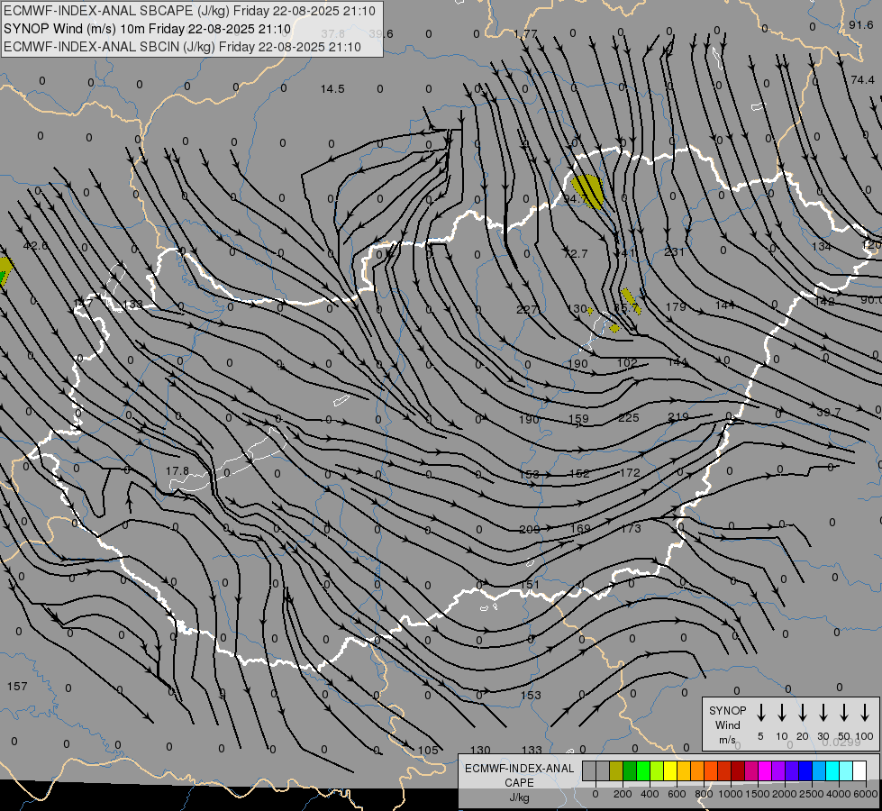Click the wind arrow above 30 m/s
Image resolution: width=882 pixels, height=811 pixels.
pyautogui.click(x=823, y=712)
